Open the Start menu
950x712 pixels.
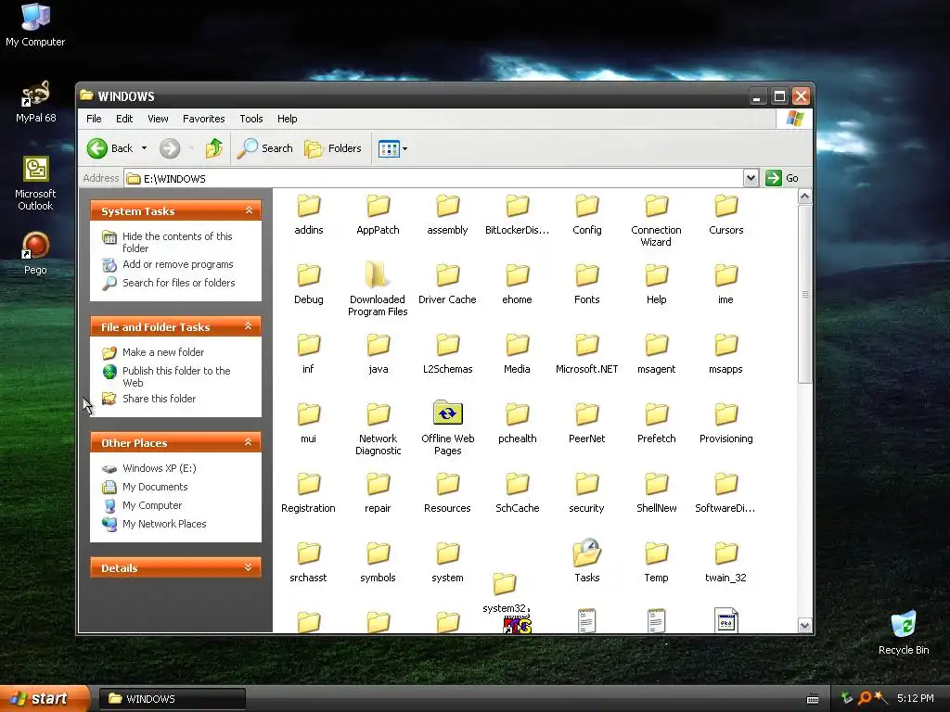[44, 698]
